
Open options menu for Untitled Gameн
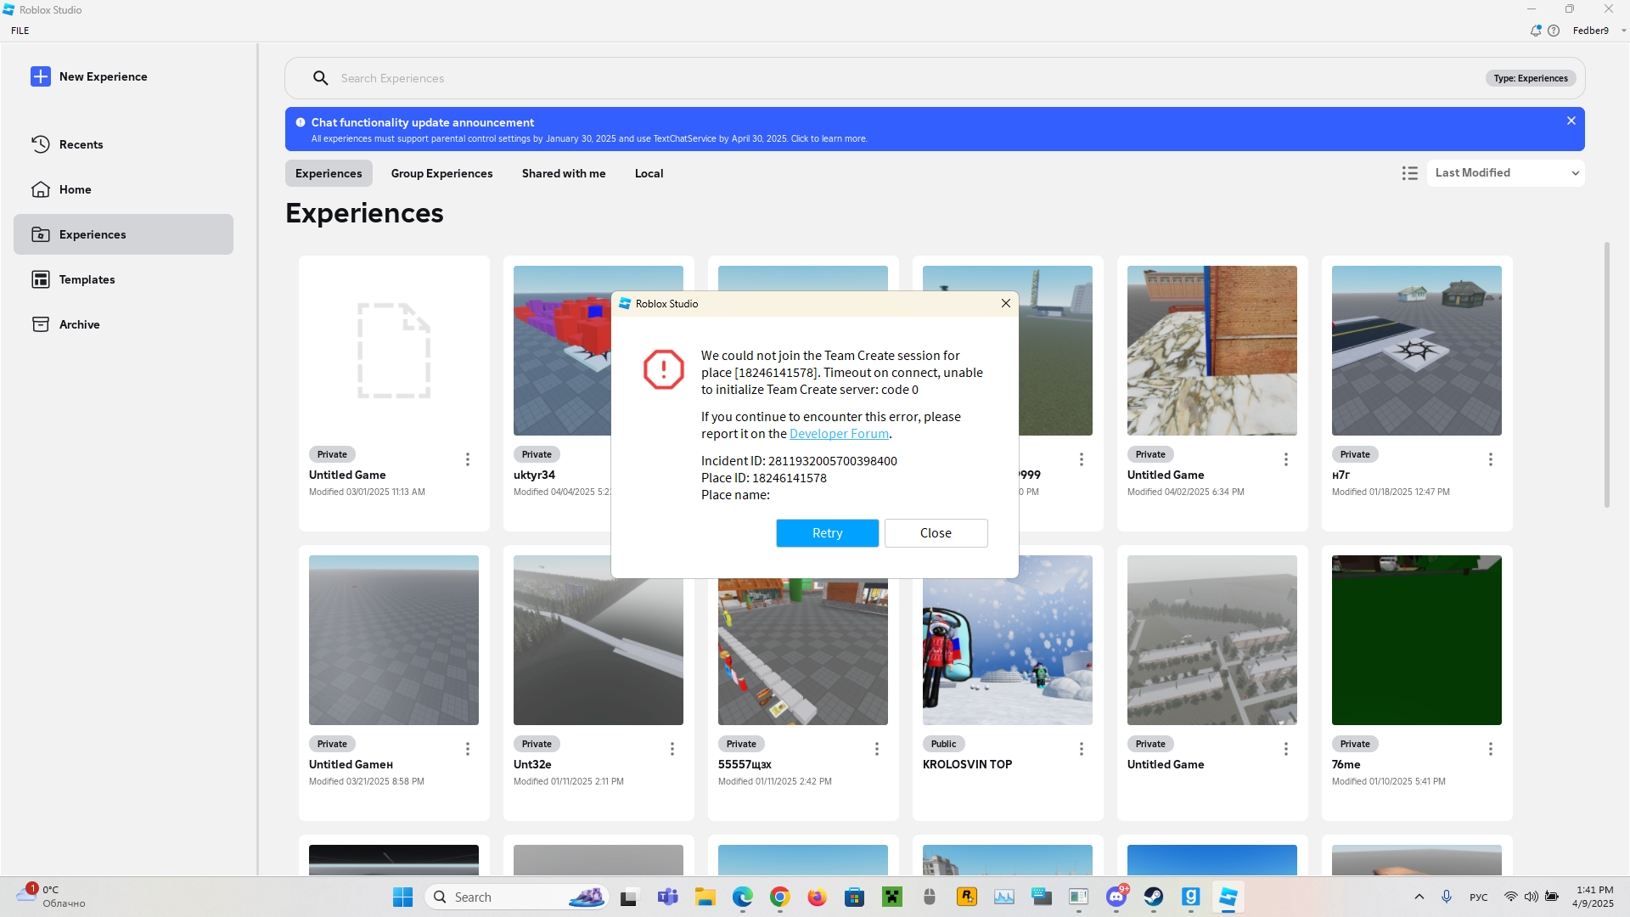(x=468, y=749)
